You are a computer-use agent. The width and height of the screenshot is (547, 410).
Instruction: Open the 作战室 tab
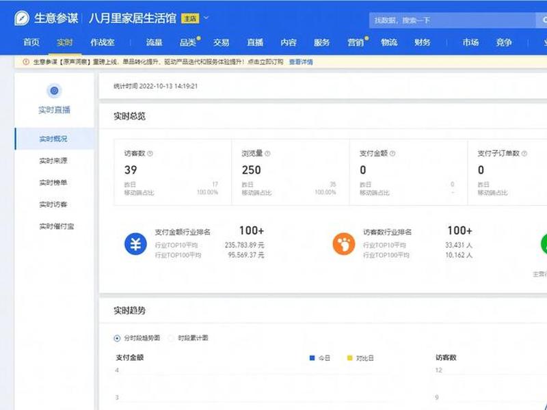coord(102,42)
